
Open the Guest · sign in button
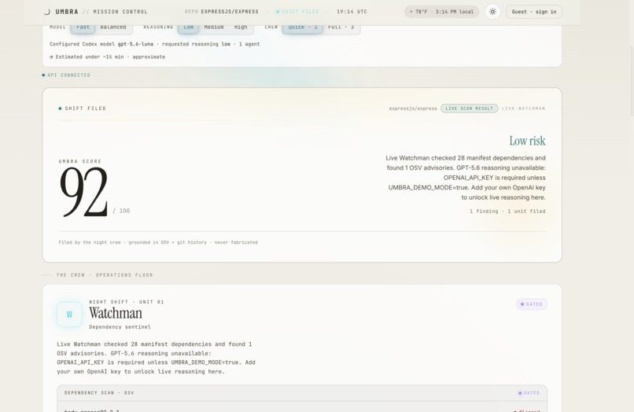(x=534, y=12)
